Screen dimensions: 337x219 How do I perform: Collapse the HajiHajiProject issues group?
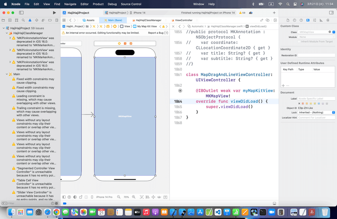pyautogui.click(x=4, y=28)
